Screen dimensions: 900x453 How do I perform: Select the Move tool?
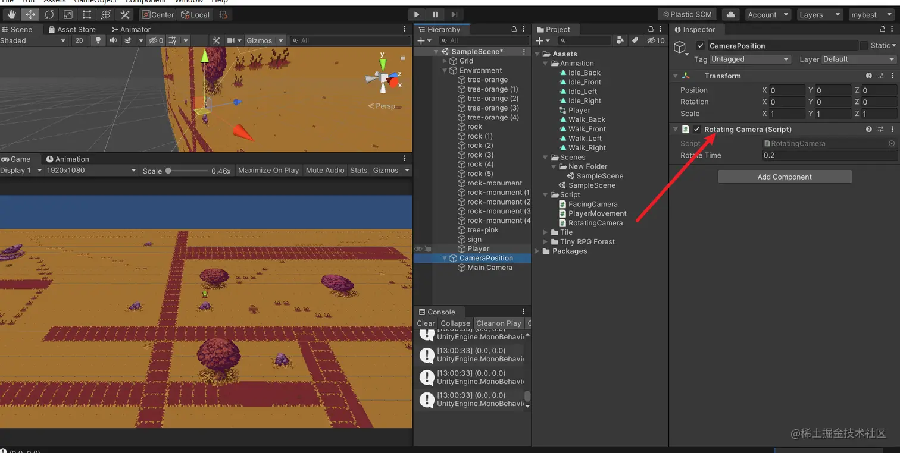[30, 14]
